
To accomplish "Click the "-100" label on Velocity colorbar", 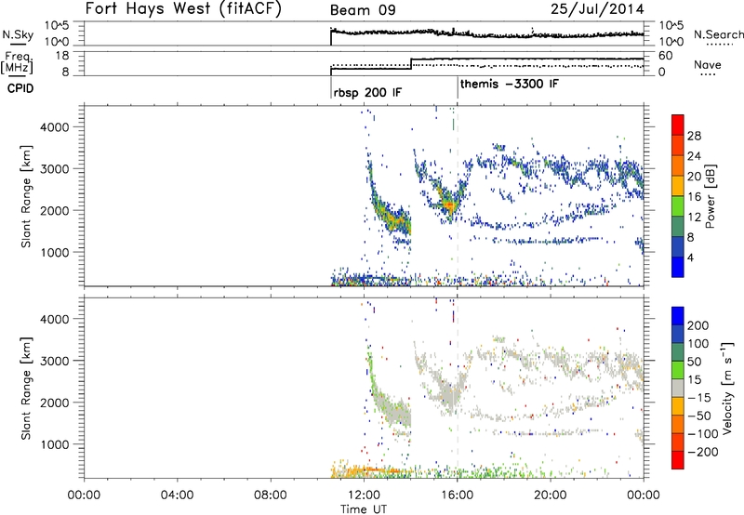I will coord(703,434).
